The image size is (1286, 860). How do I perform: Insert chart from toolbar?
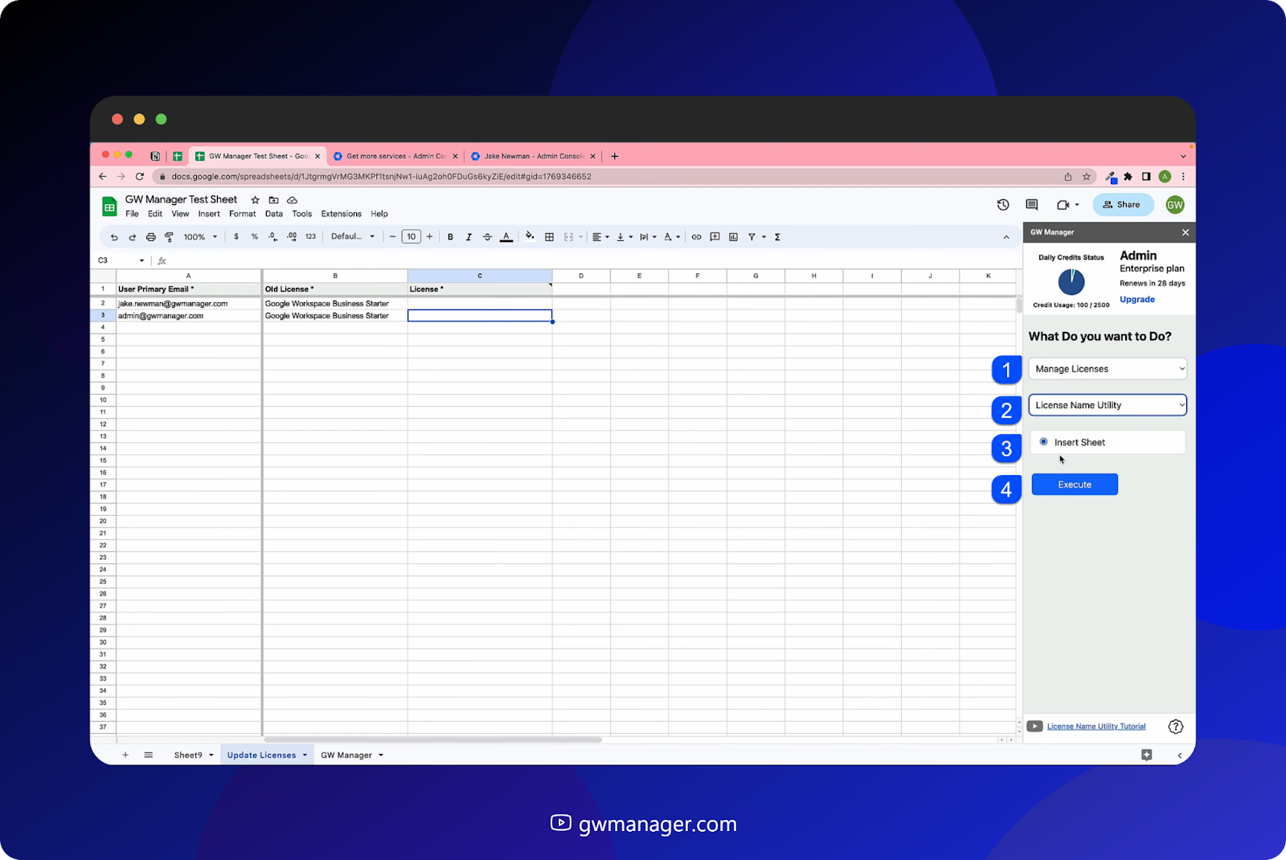pos(733,237)
